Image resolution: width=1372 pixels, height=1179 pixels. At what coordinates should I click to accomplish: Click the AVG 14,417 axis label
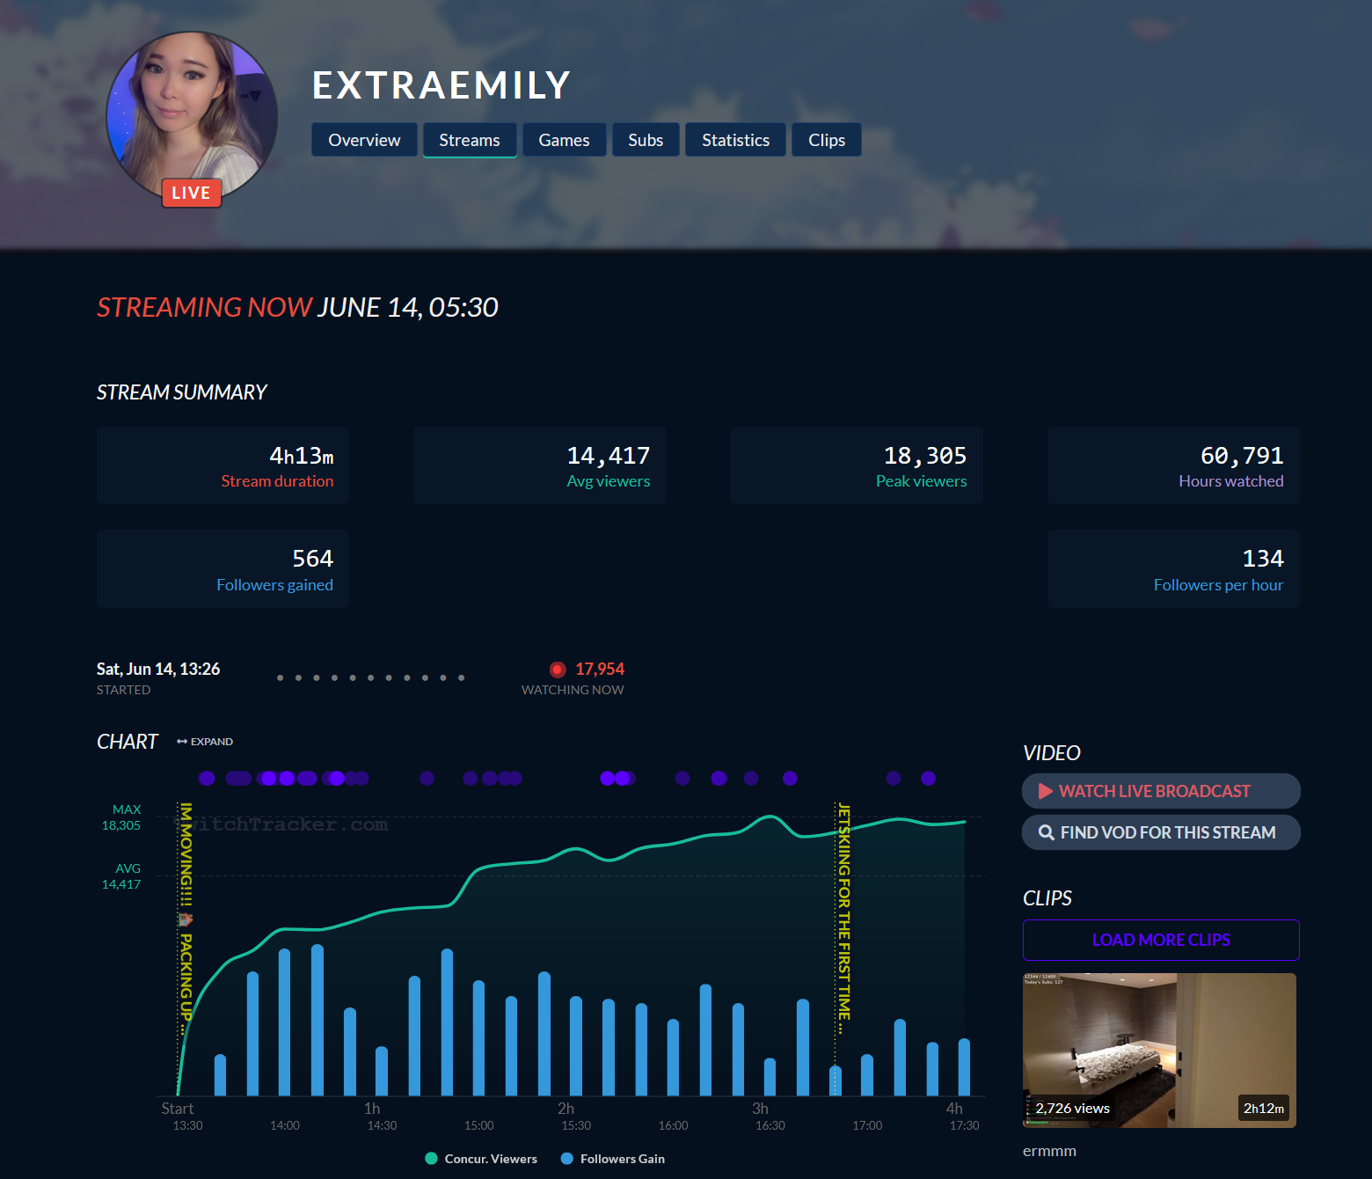coord(121,876)
